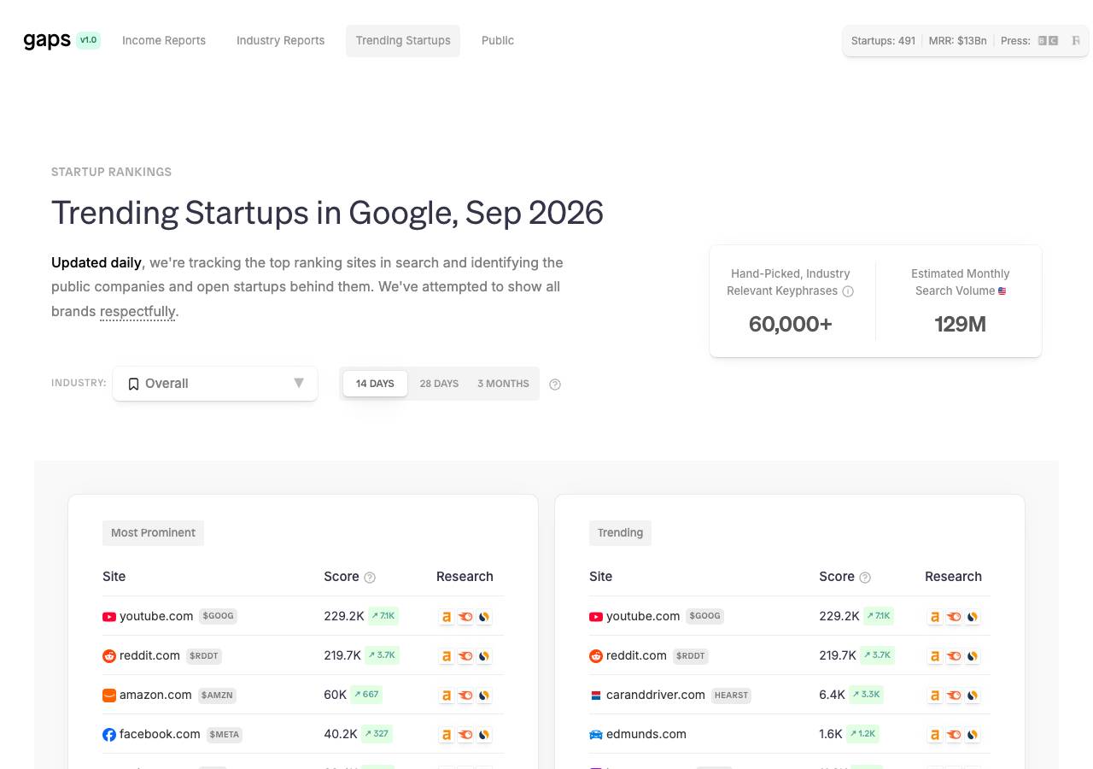Viewport: 1093px width, 769px height.
Task: Follow the underlined 'respectfully' link
Action: (137, 311)
